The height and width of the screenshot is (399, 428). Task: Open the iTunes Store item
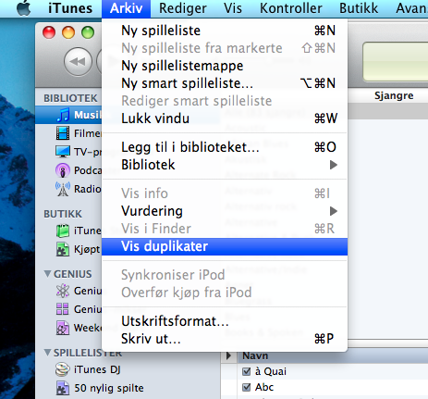[x=79, y=231]
